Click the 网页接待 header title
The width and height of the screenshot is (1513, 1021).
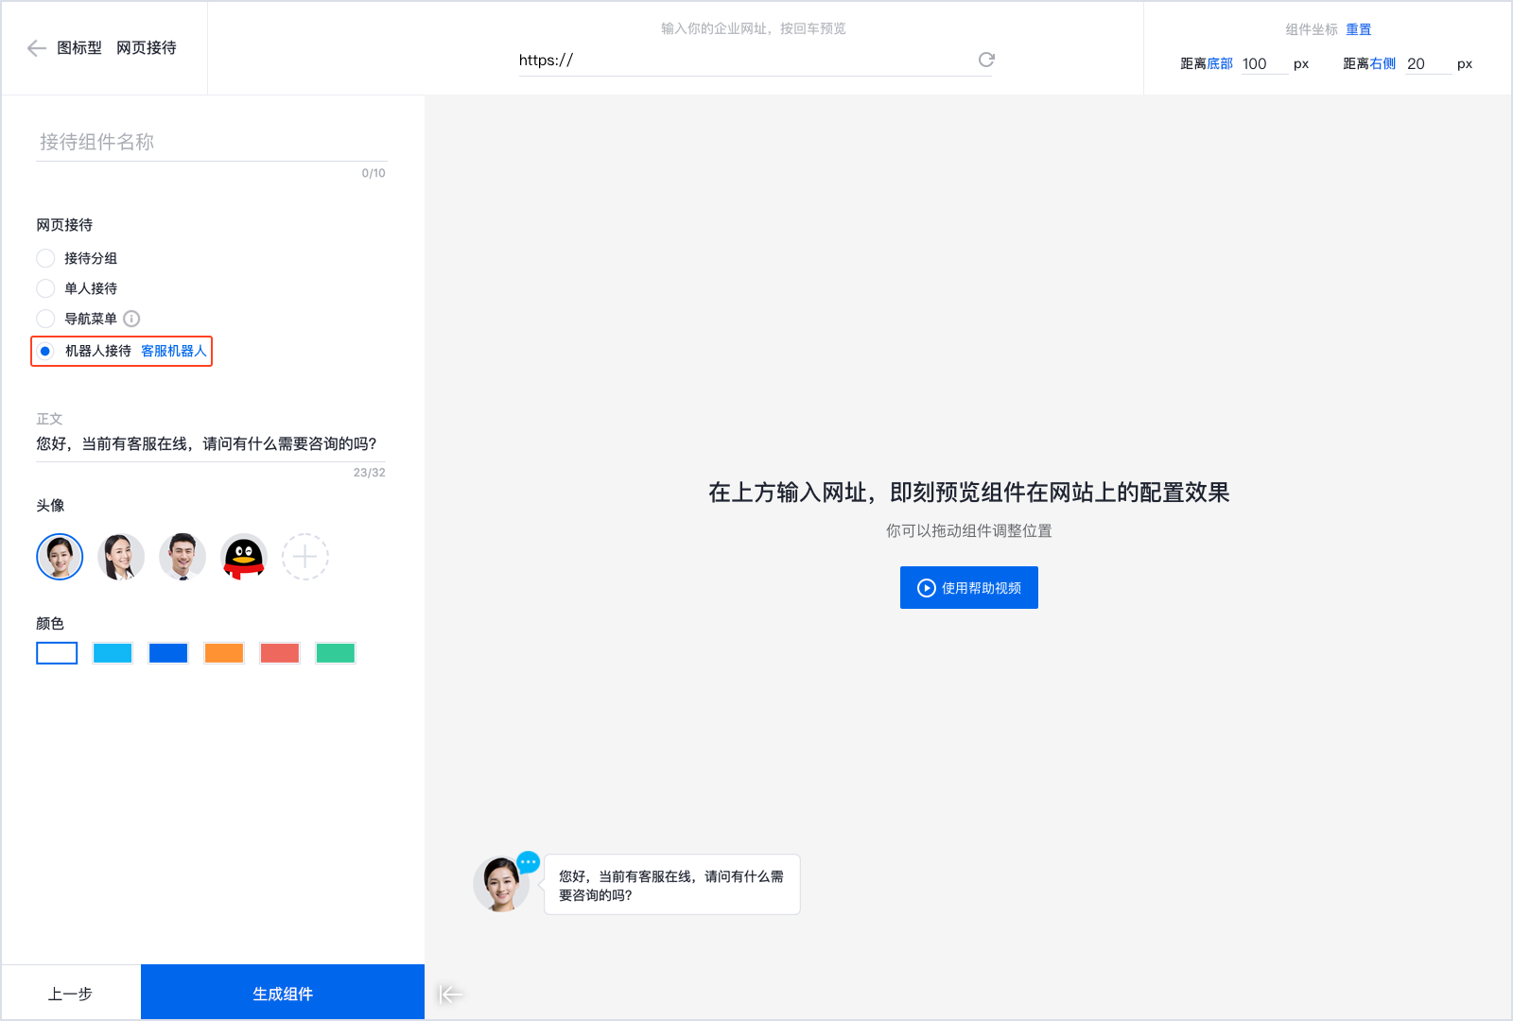click(x=147, y=48)
